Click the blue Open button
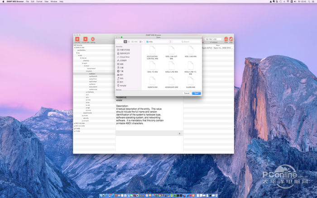Image resolution: width=317 pixels, height=198 pixels. tap(196, 93)
